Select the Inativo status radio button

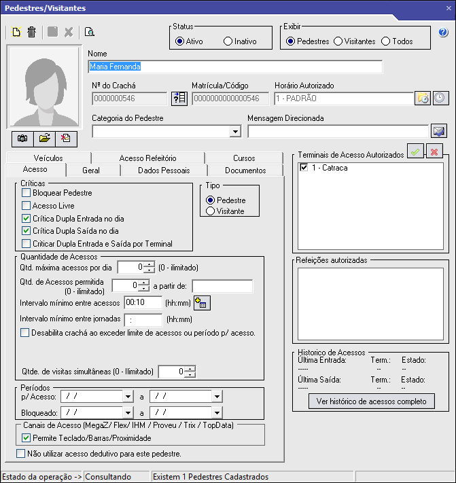[x=228, y=41]
